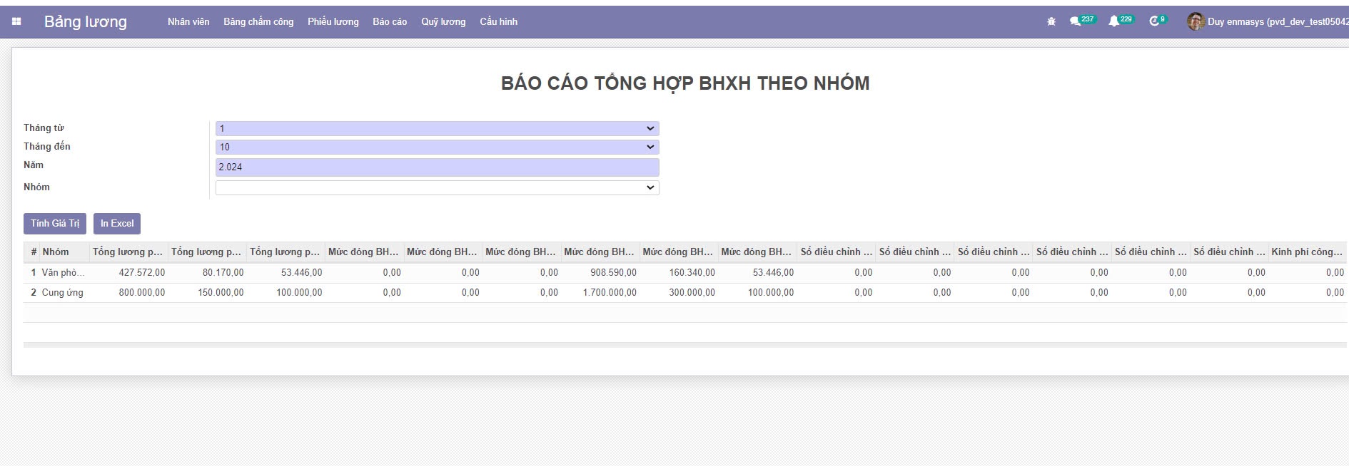This screenshot has width=1349, height=466.
Task: Open the notifications bell icon
Action: click(x=1113, y=22)
